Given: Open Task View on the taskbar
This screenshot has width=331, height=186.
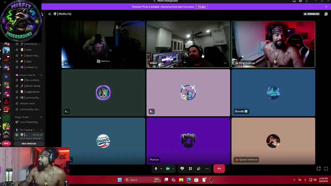Looking at the screenshot, I should 166,180.
